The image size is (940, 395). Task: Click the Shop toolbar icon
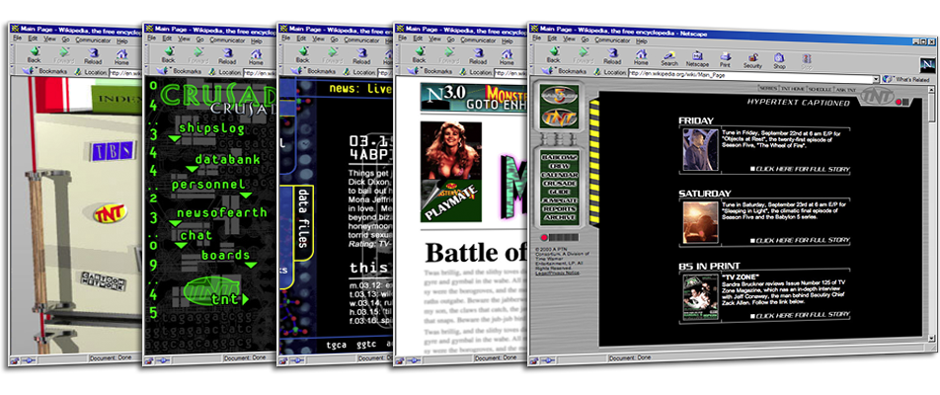click(x=779, y=61)
